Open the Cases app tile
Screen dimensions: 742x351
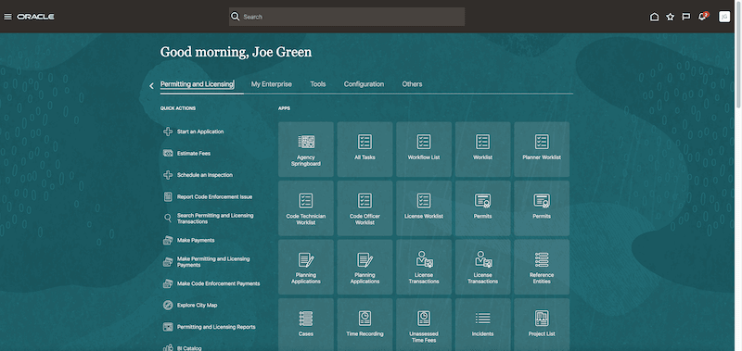pos(306,324)
